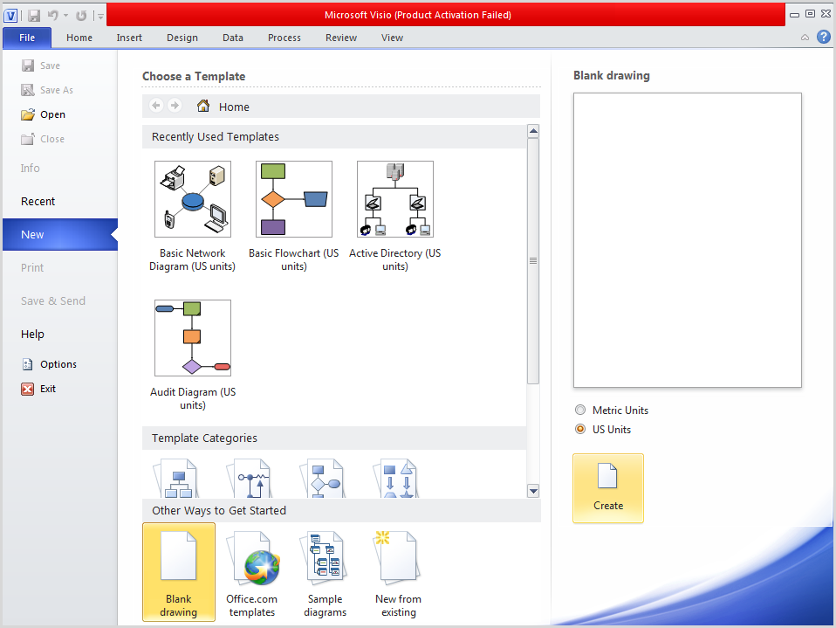Open Customize Quick Access Toolbar dropdown
836x628 pixels.
100,17
